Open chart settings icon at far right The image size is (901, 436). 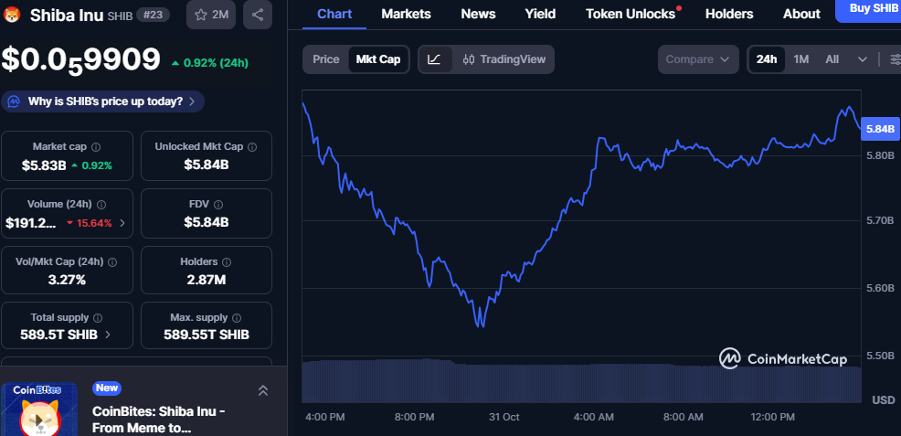point(894,59)
